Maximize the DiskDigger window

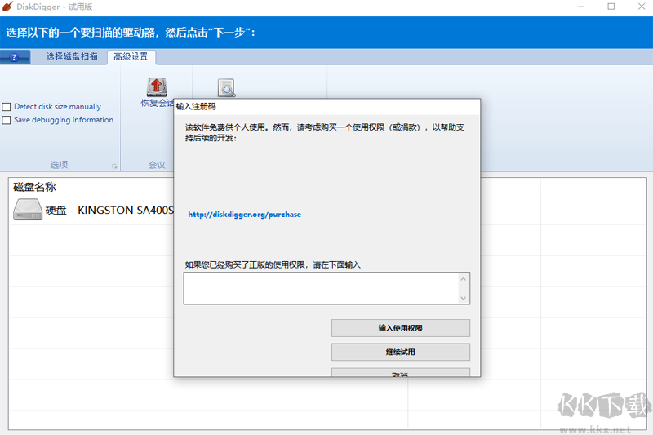[x=611, y=7]
